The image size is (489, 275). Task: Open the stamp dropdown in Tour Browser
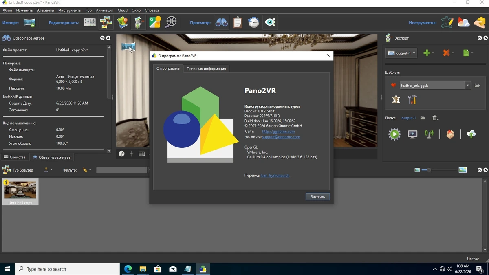tap(48, 170)
